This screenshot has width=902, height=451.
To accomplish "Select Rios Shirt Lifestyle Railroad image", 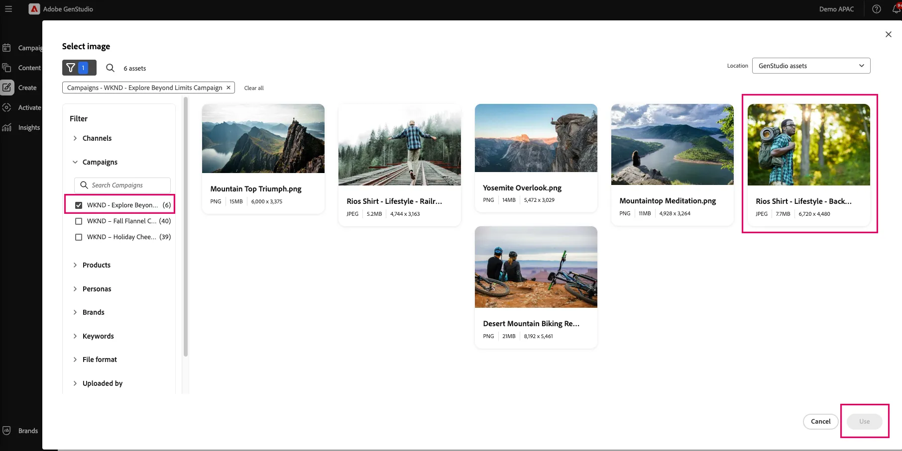I will coord(400,145).
